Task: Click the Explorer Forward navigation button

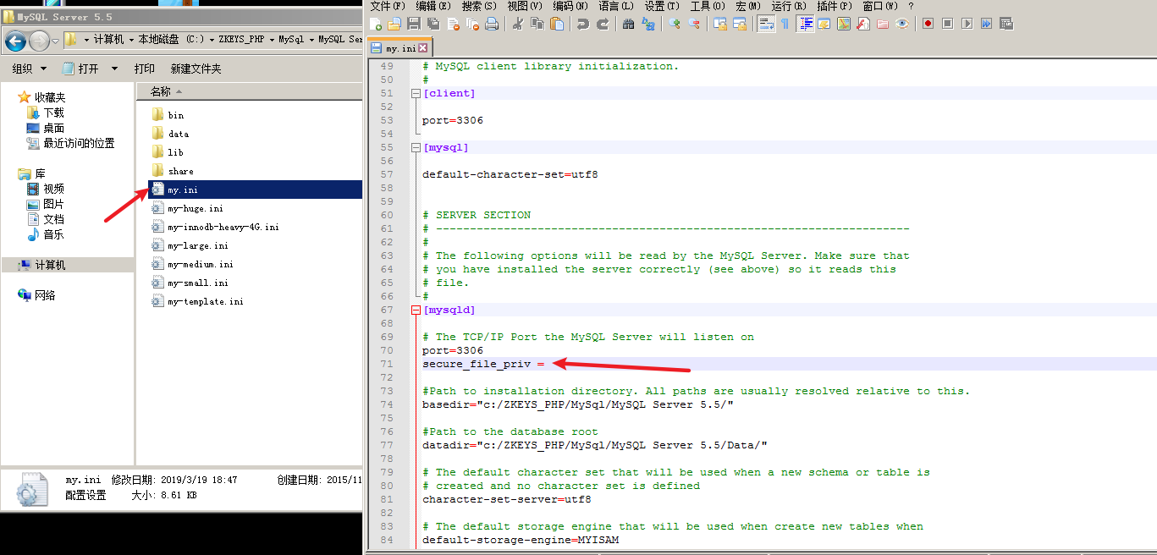Action: coord(39,40)
